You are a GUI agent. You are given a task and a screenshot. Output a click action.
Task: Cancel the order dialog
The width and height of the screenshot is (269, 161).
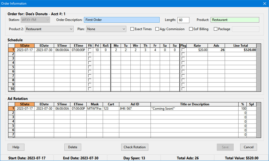click(x=248, y=147)
